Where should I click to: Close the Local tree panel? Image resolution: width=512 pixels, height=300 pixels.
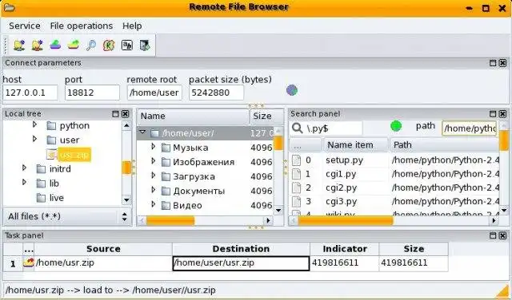(x=126, y=113)
